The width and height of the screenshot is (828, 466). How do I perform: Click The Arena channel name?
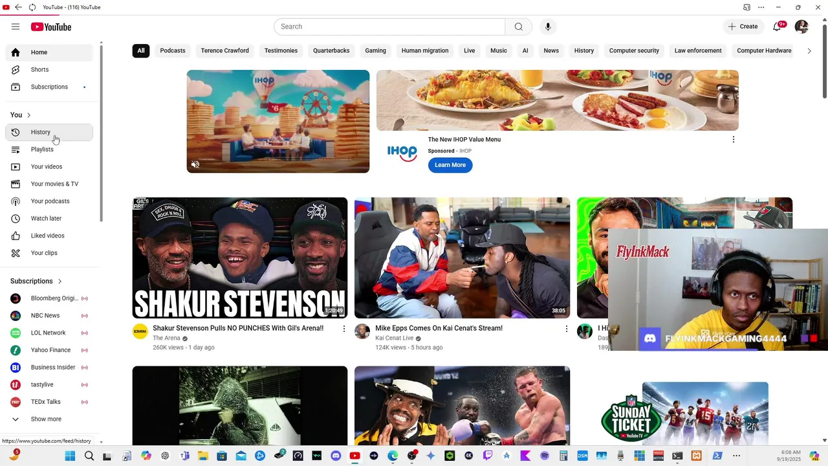click(166, 338)
